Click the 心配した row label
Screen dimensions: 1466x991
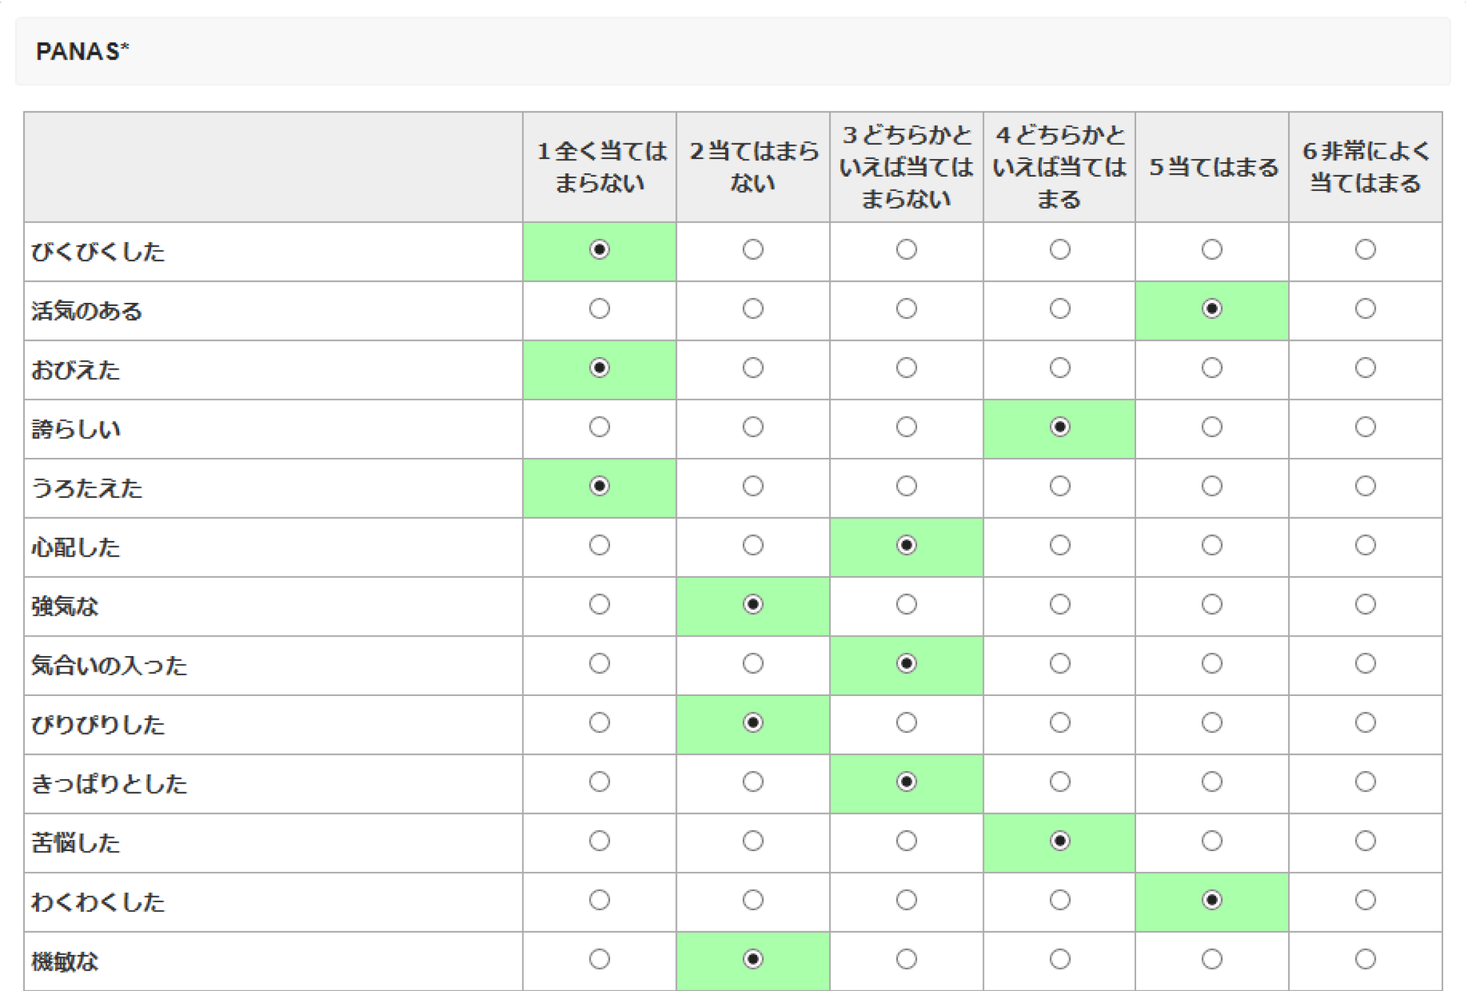[75, 547]
